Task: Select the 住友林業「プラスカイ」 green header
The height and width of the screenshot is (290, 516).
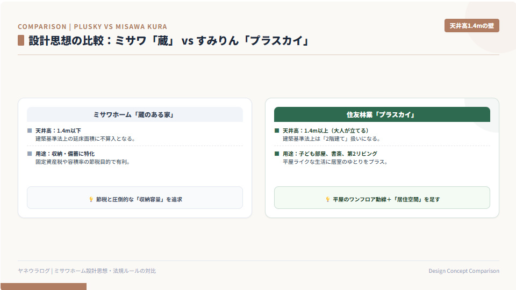Action: pyautogui.click(x=382, y=114)
